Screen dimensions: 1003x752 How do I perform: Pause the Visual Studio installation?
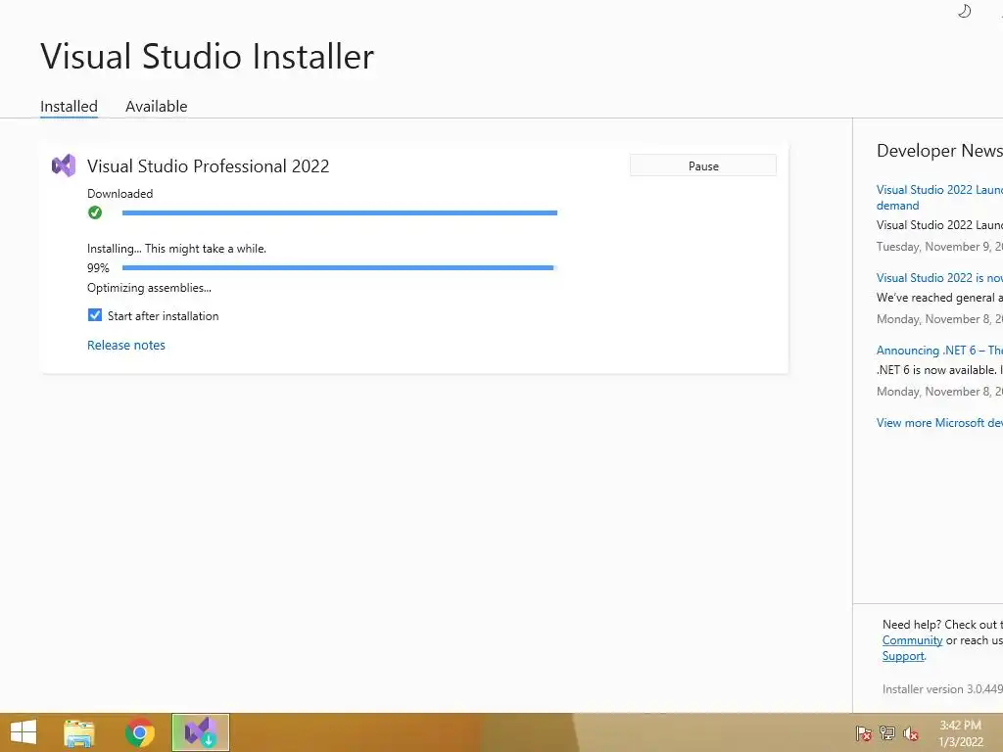pyautogui.click(x=703, y=165)
